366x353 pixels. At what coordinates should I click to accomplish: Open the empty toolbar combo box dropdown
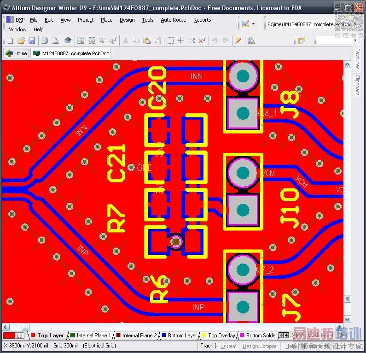[355, 41]
